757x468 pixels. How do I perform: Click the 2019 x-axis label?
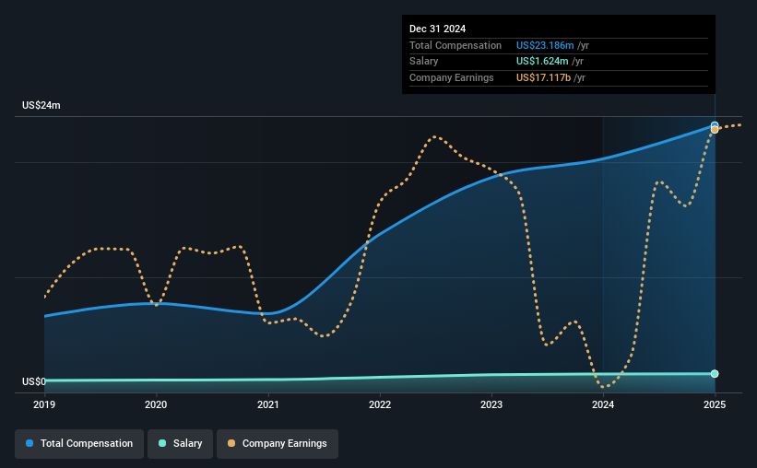pos(44,404)
